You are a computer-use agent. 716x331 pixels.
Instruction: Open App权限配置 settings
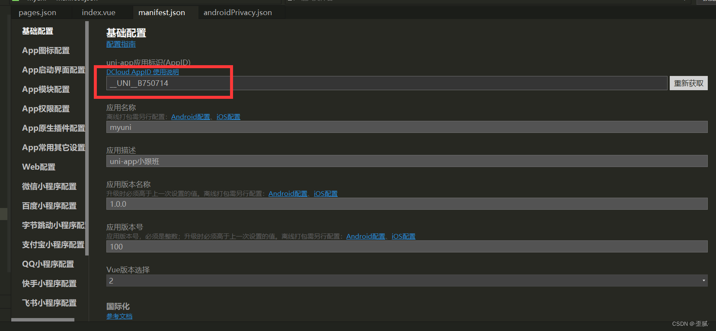pos(46,109)
